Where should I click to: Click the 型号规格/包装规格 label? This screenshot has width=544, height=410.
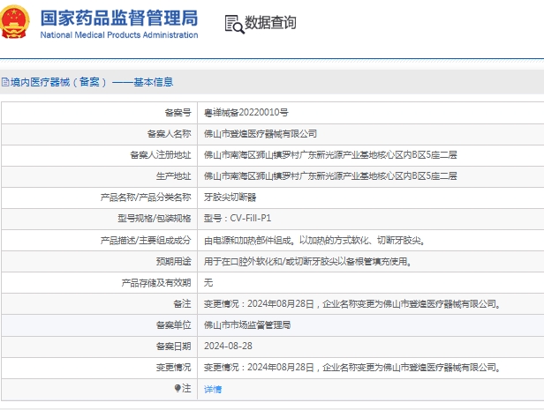pyautogui.click(x=155, y=218)
